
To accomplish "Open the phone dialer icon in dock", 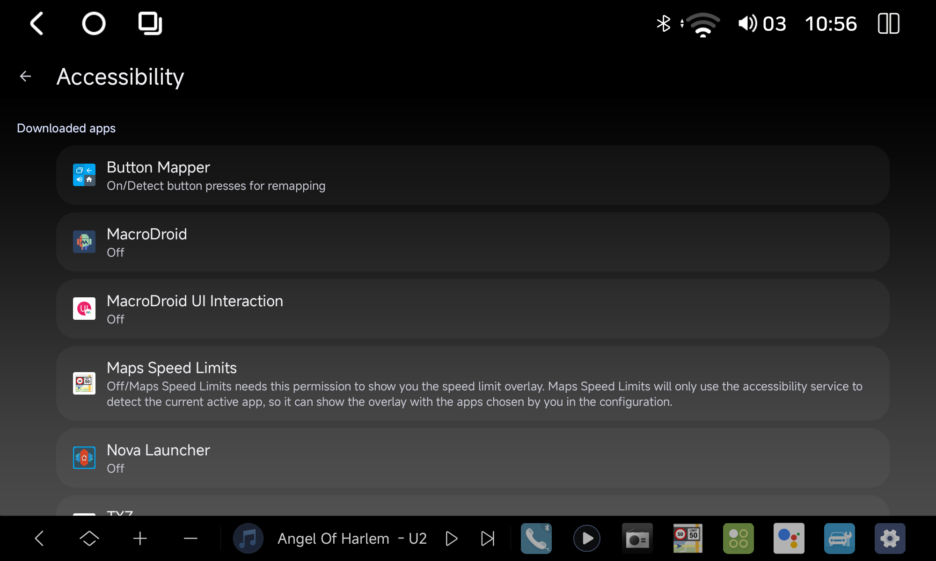I will click(536, 539).
